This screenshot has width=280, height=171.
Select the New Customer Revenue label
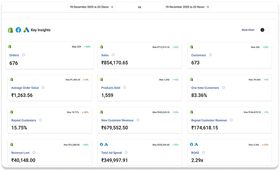(x=117, y=120)
